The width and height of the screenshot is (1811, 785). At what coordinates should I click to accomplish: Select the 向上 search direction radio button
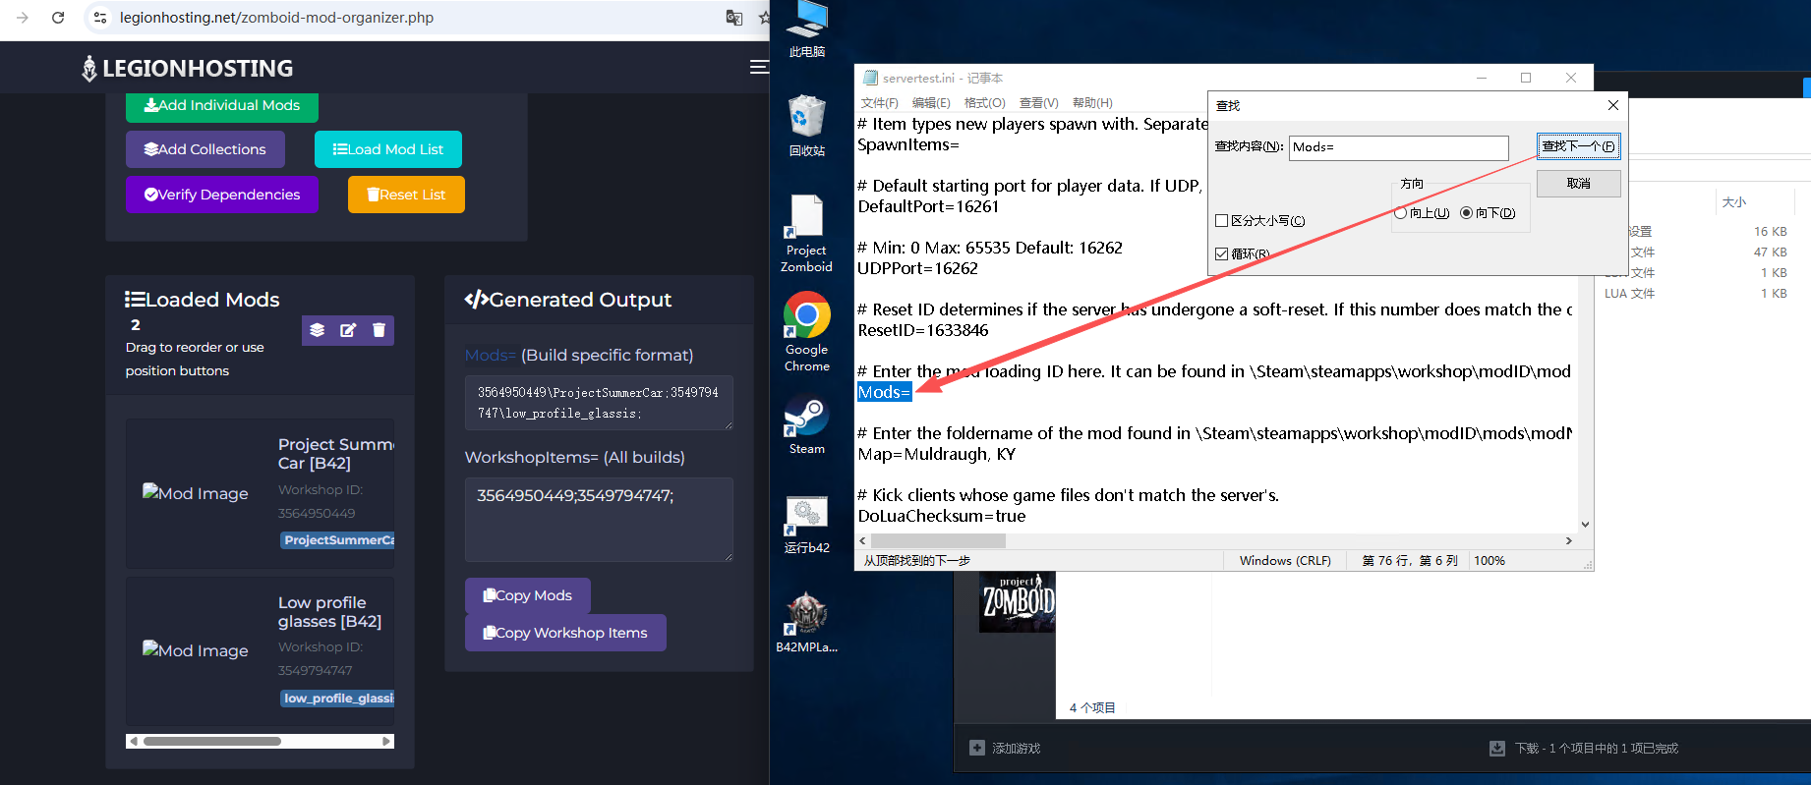(1400, 213)
